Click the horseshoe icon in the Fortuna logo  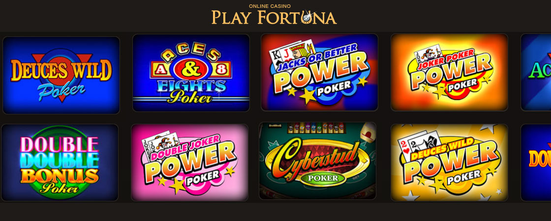click(308, 17)
